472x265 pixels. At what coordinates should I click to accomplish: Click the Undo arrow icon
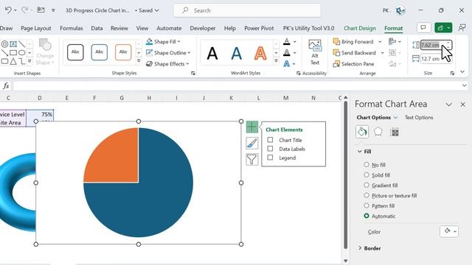coord(8,10)
